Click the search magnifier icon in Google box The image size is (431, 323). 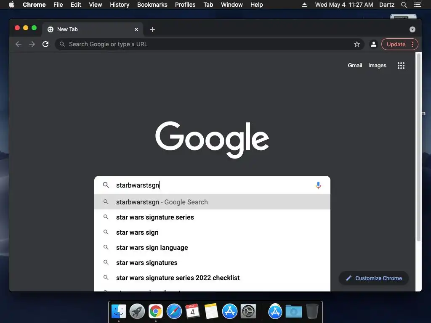tap(106, 185)
